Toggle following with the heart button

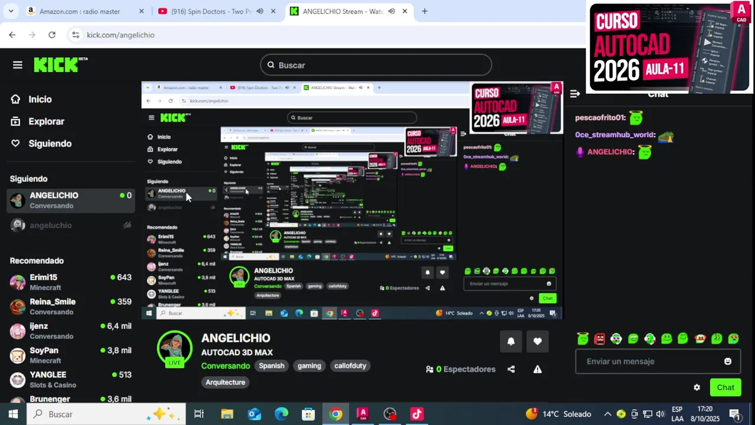537,341
